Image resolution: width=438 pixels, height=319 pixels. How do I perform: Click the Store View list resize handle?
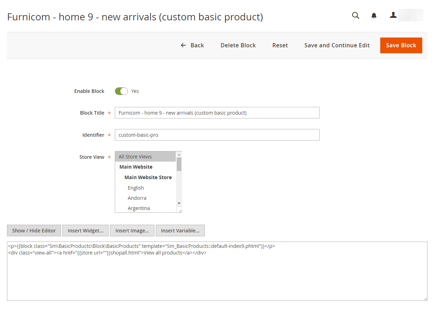click(180, 210)
